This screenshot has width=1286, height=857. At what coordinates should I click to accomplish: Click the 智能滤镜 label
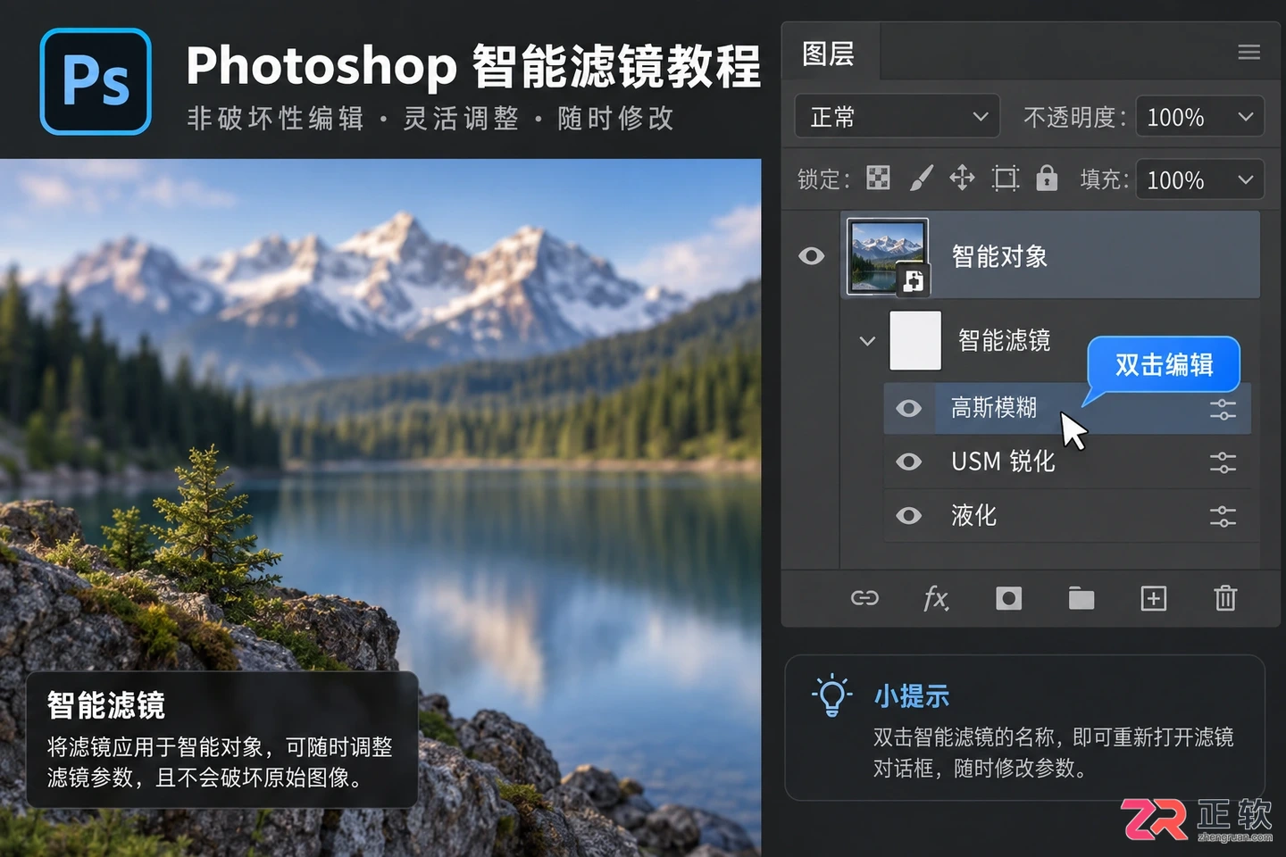click(x=1004, y=341)
